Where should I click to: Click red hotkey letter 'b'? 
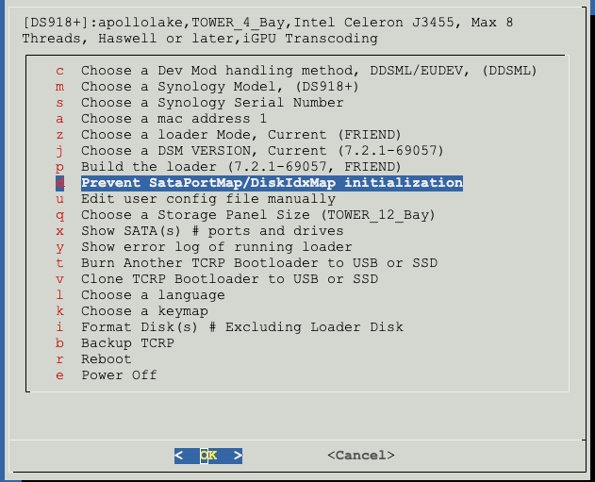[x=59, y=342]
